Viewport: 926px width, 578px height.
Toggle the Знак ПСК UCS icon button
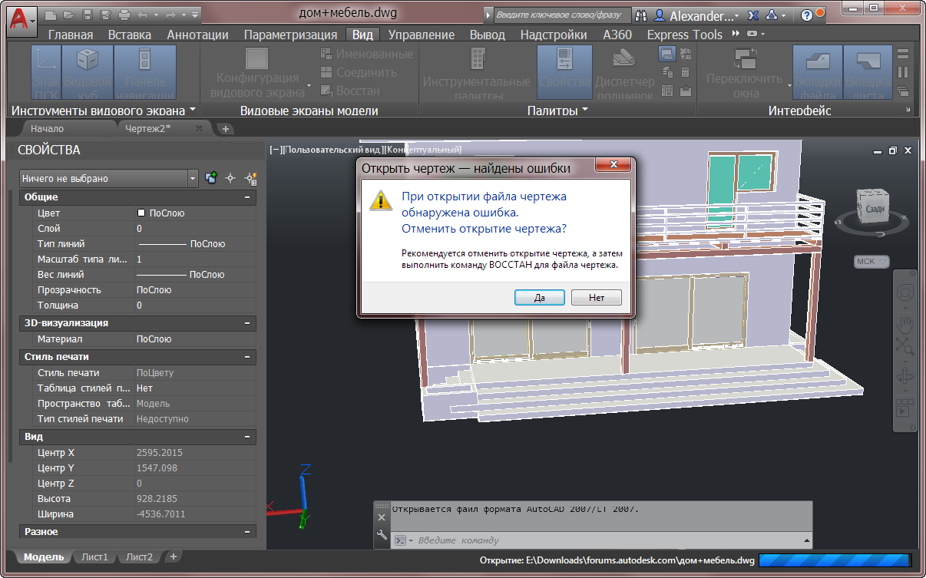pos(45,73)
